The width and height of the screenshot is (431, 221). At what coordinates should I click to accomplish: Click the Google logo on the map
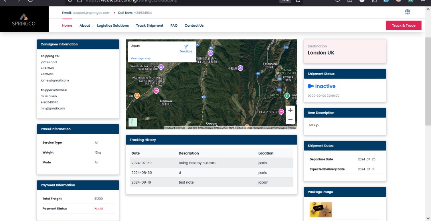[x=212, y=124]
